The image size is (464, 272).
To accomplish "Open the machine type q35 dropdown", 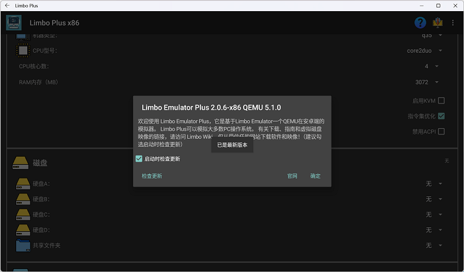I will pos(440,35).
